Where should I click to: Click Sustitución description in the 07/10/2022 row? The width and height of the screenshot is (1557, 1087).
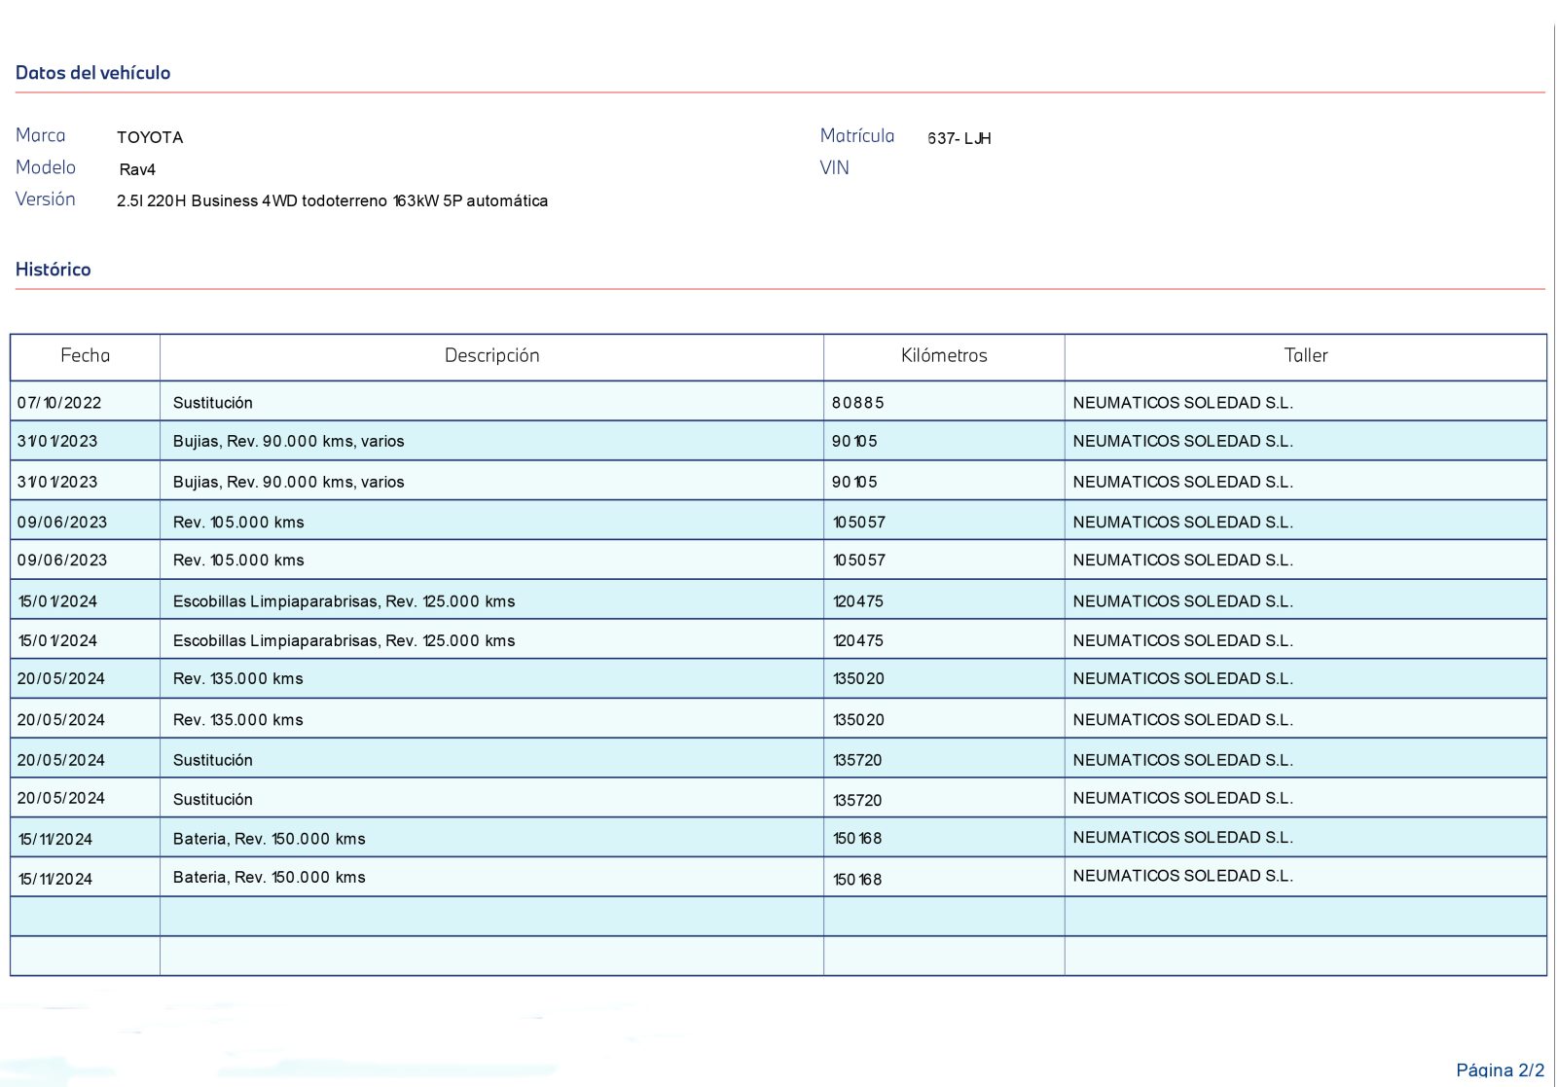click(x=212, y=403)
